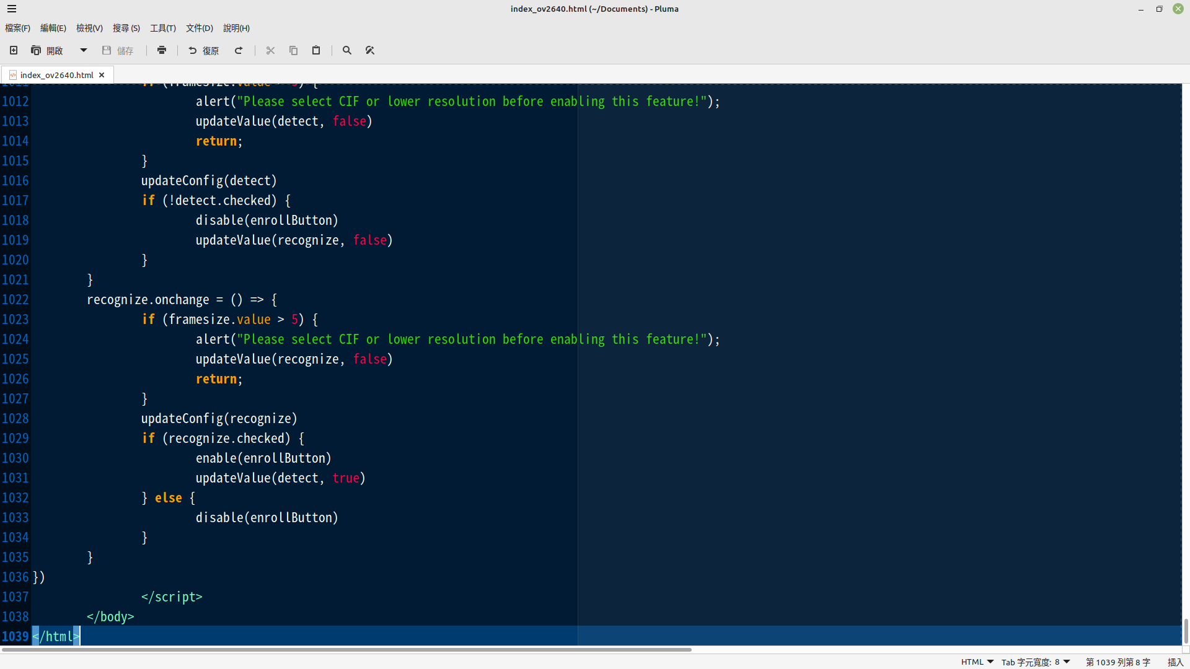Create a new document with toolbar icon

coord(14,50)
